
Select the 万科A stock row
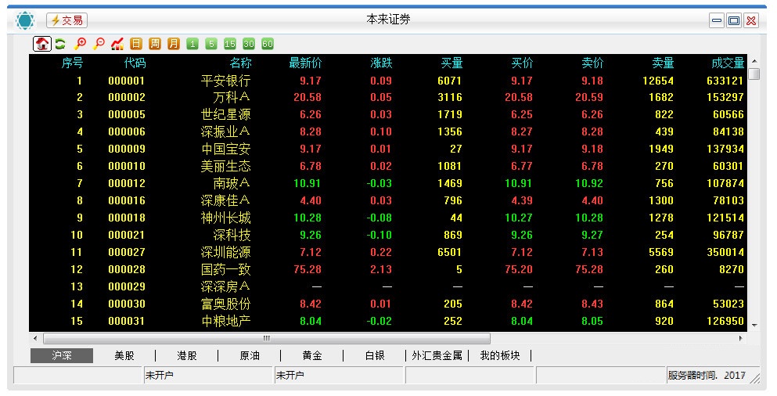pyautogui.click(x=388, y=97)
